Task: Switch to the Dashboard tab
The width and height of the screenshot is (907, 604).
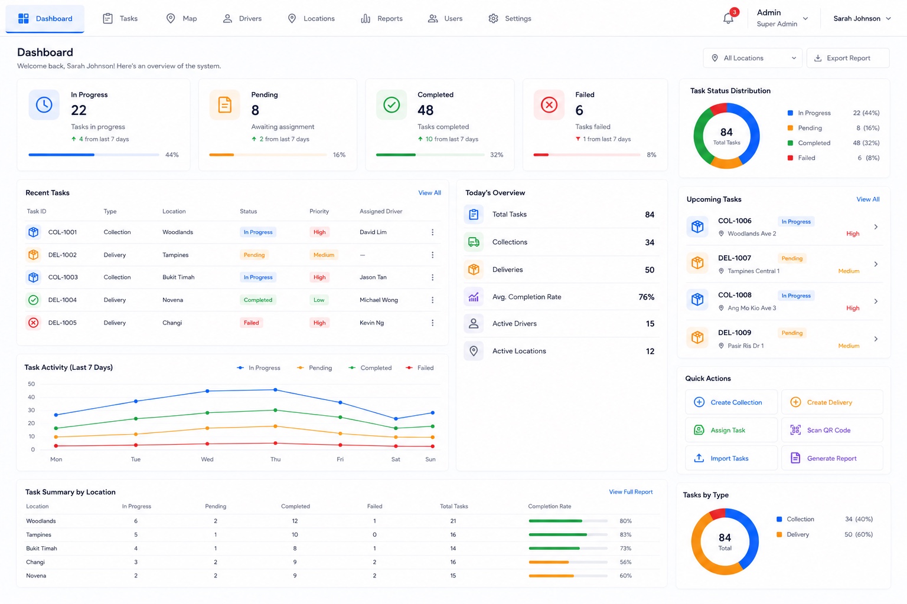Action: coord(45,18)
